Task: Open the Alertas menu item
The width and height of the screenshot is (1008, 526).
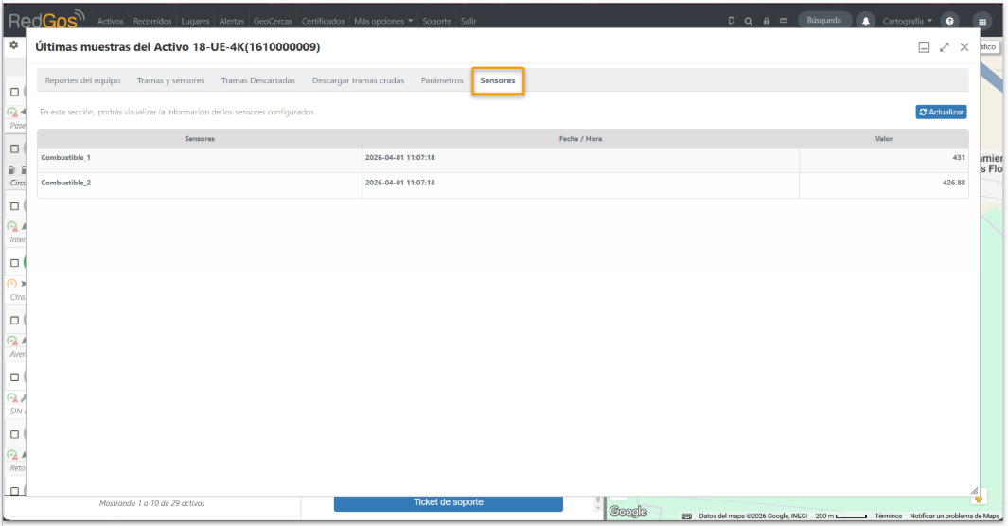Action: pyautogui.click(x=232, y=21)
